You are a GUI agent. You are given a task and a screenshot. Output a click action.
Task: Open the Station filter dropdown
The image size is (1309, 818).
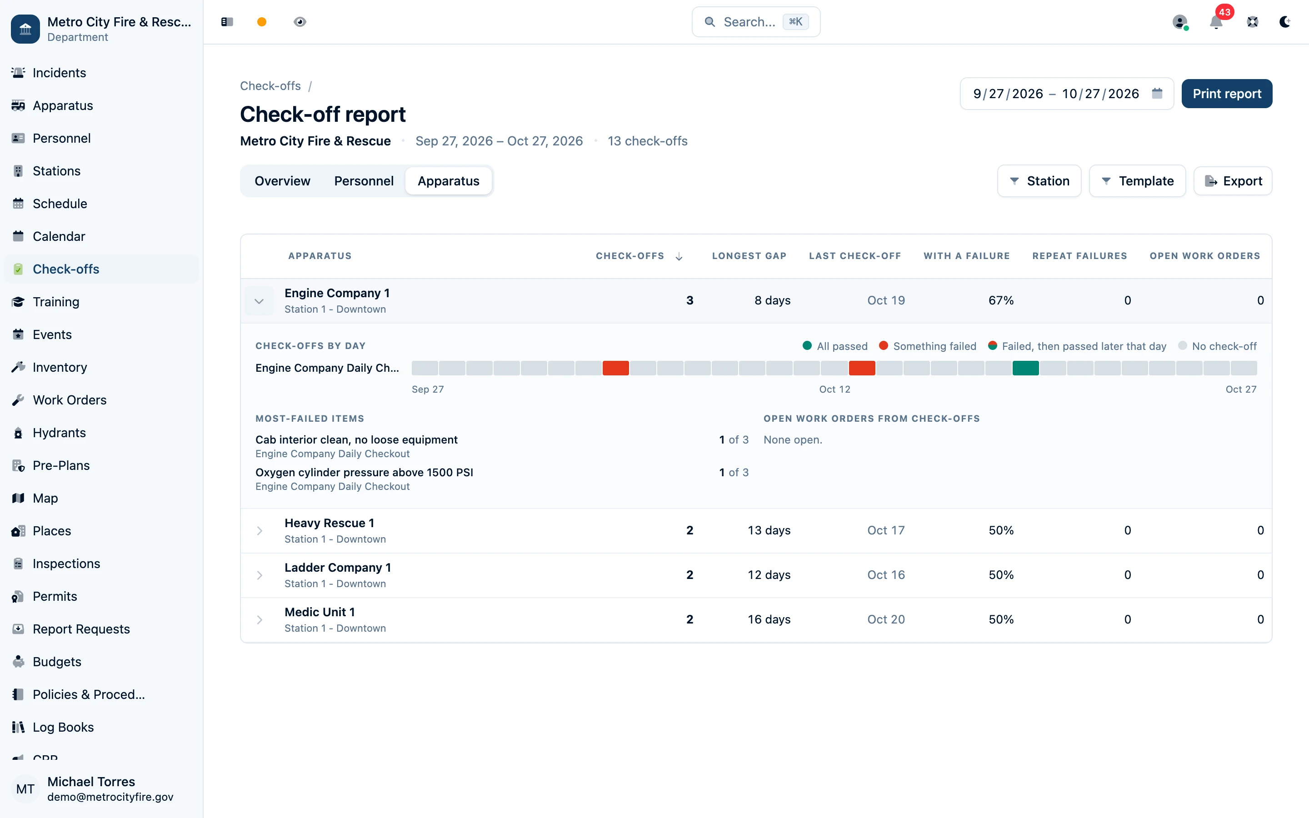click(x=1039, y=181)
